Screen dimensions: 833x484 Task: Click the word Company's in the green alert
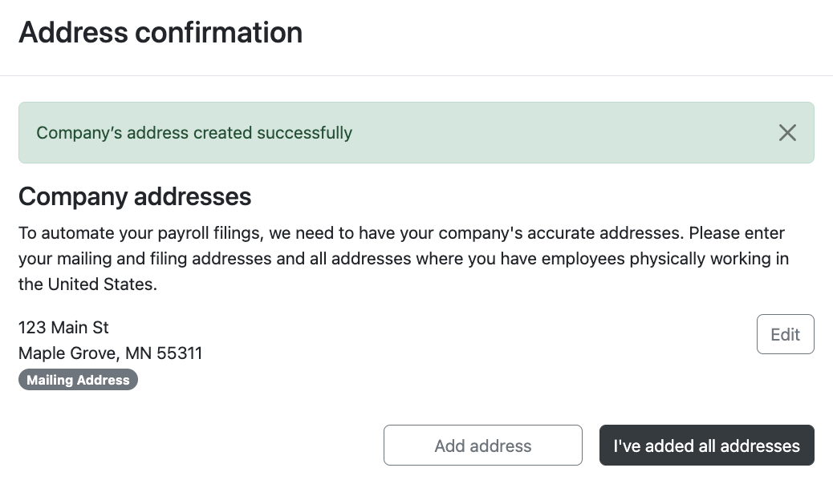click(71, 133)
